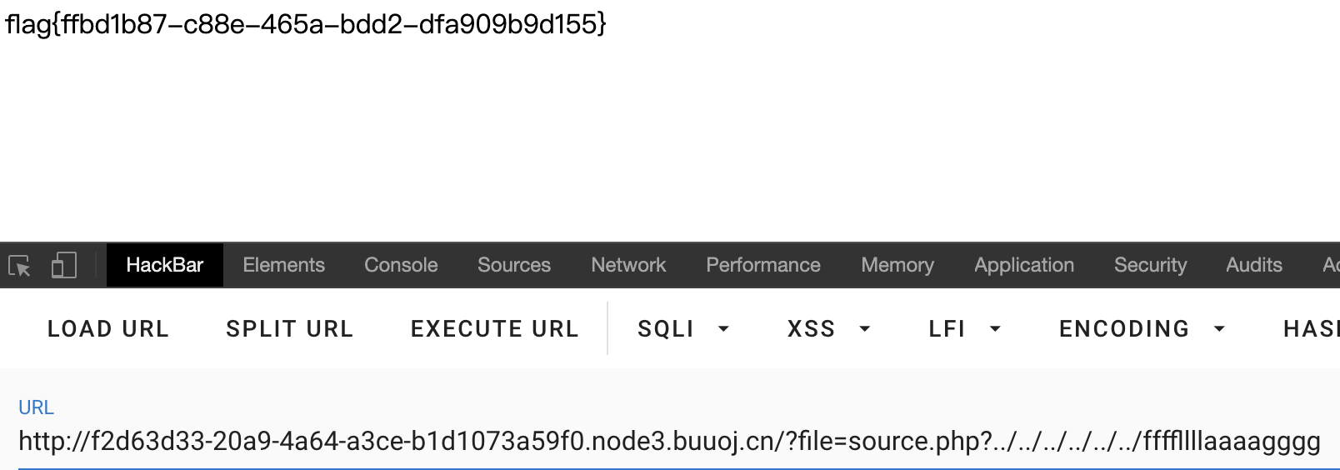Select the Audits tab
This screenshot has width=1340, height=470.
[x=1254, y=265]
